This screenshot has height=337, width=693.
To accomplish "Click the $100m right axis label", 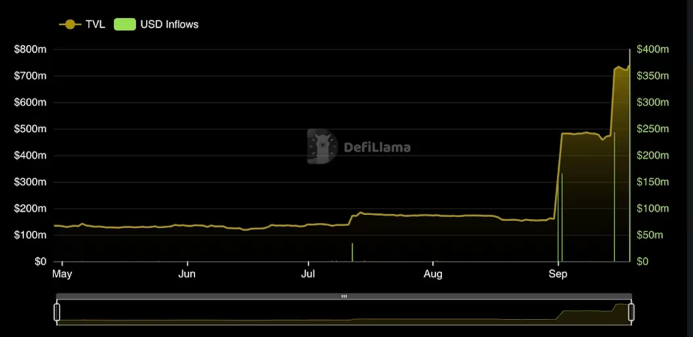I will click(653, 208).
